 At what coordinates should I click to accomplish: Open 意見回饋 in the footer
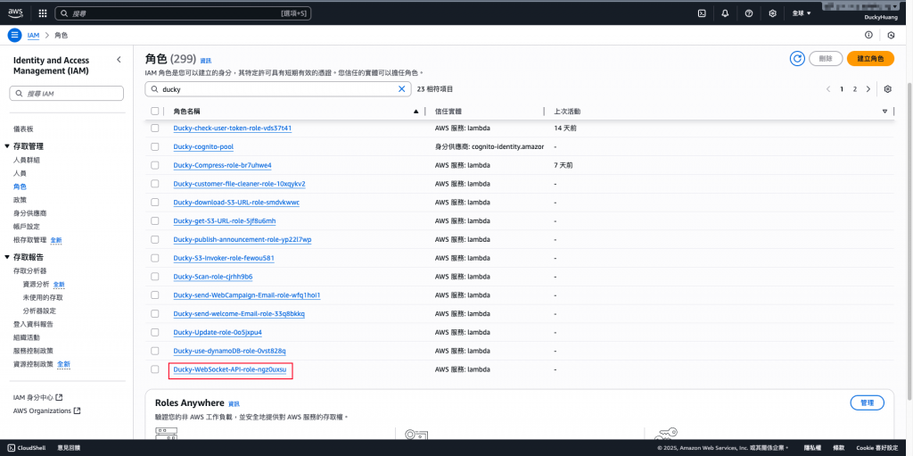coord(68,448)
